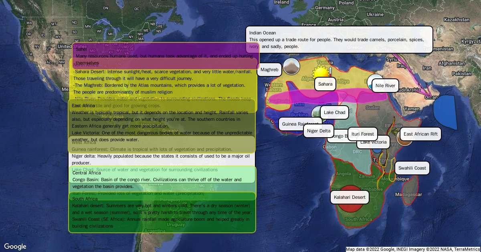Click the 'Niger delta: Heavily populated' line

tap(160, 156)
